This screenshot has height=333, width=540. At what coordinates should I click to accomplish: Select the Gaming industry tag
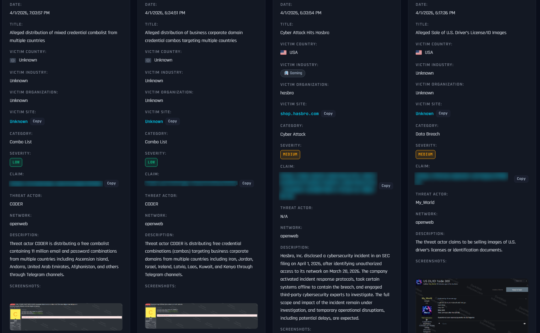click(293, 73)
